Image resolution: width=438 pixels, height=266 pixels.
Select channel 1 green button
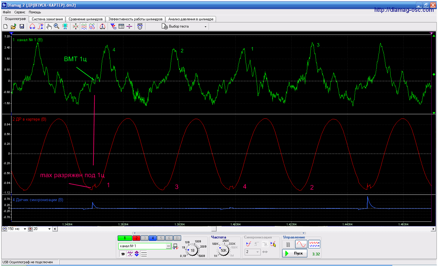[125, 238]
